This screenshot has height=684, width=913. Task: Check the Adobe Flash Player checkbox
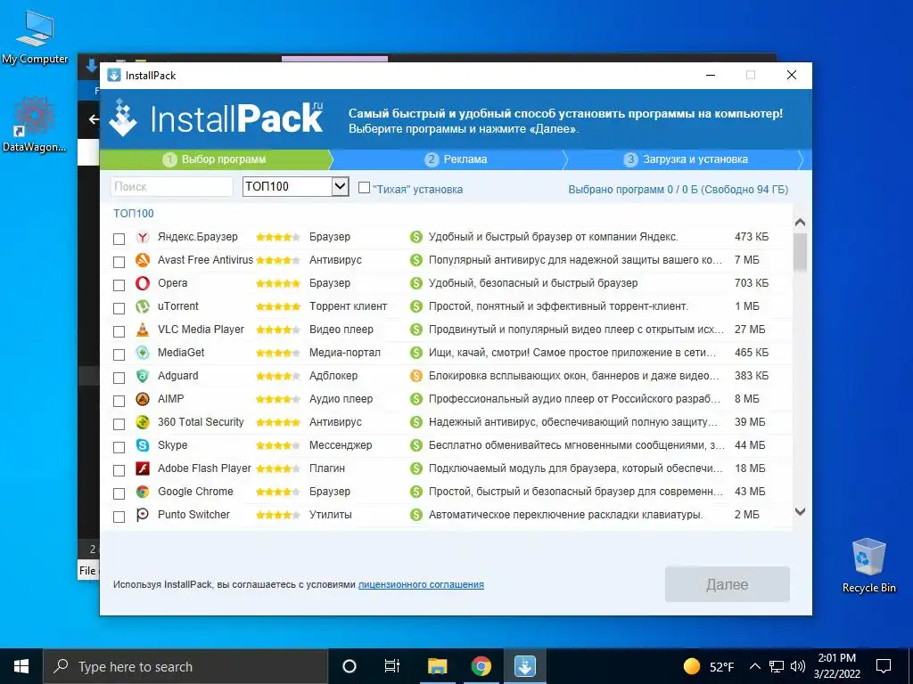(x=119, y=470)
